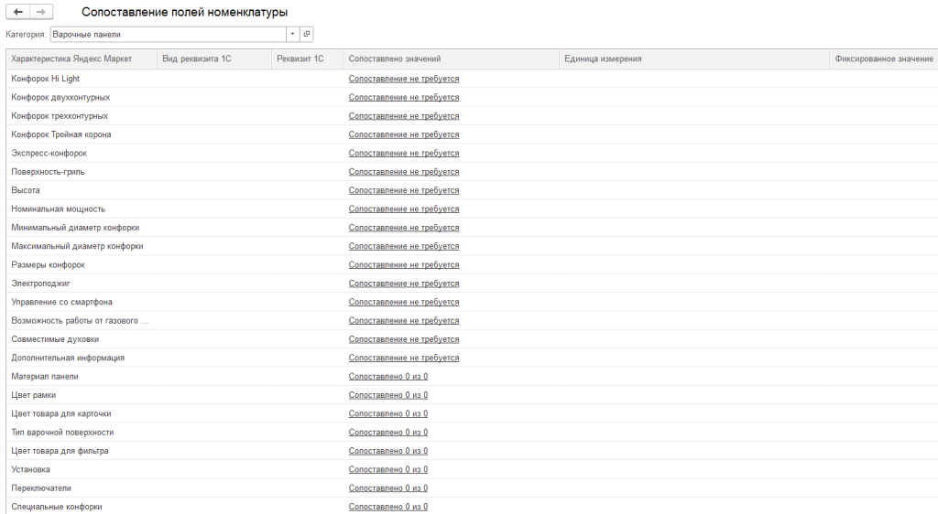The height and width of the screenshot is (514, 938).
Task: Select the Поверхность-гриль row name
Action: [x=48, y=171]
